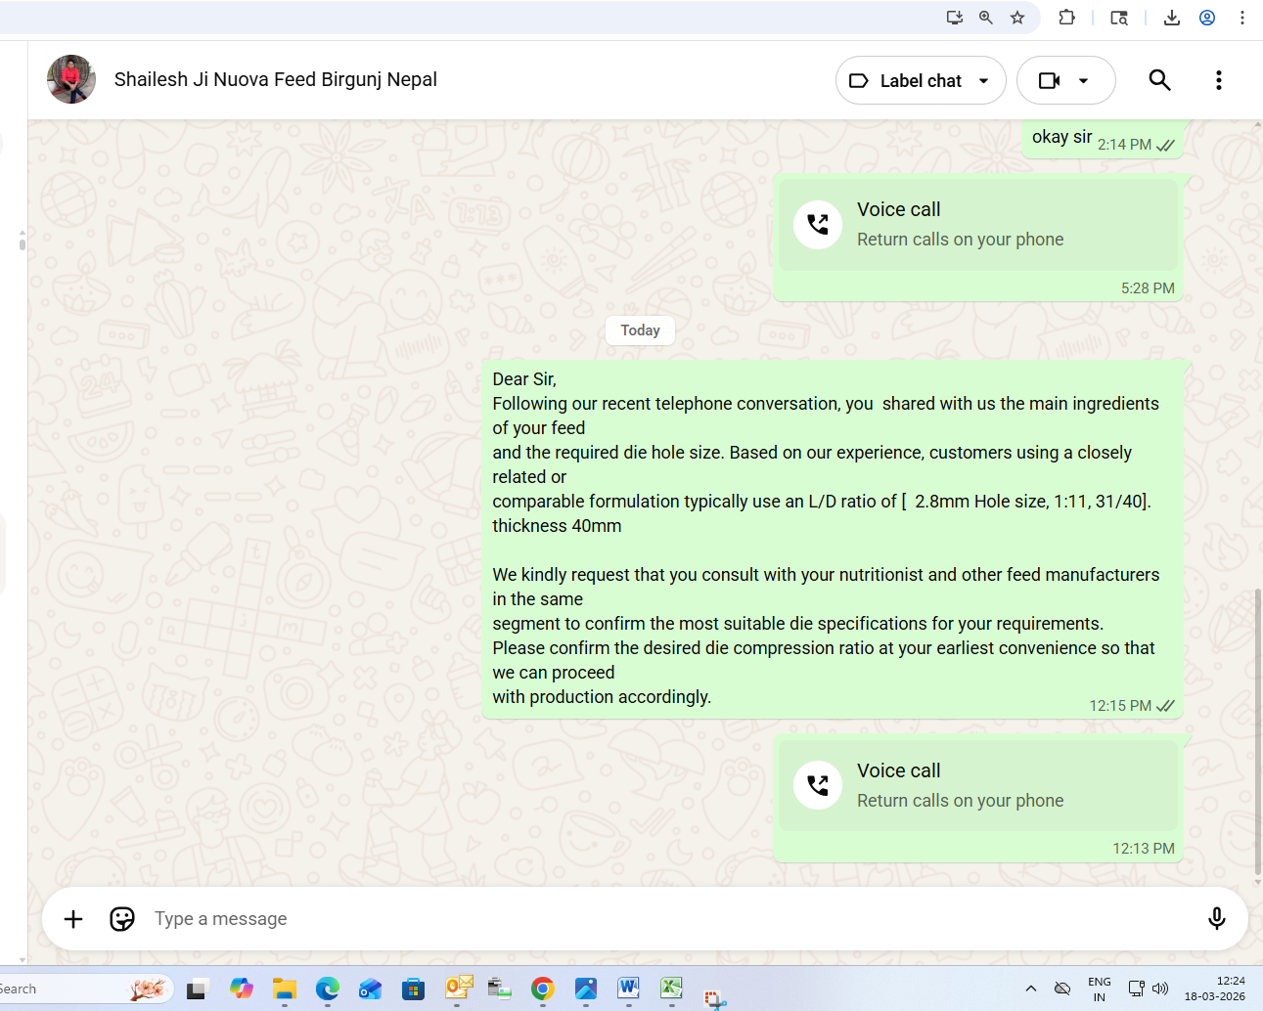Start a video call via camera icon
Screen dimensions: 1263x1011
[1049, 80]
